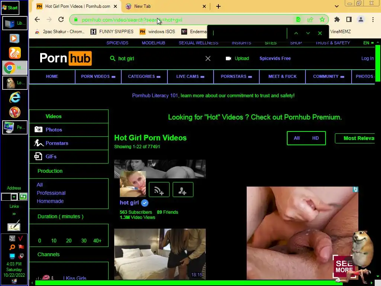Click the find-in-page text field

coord(248,33)
